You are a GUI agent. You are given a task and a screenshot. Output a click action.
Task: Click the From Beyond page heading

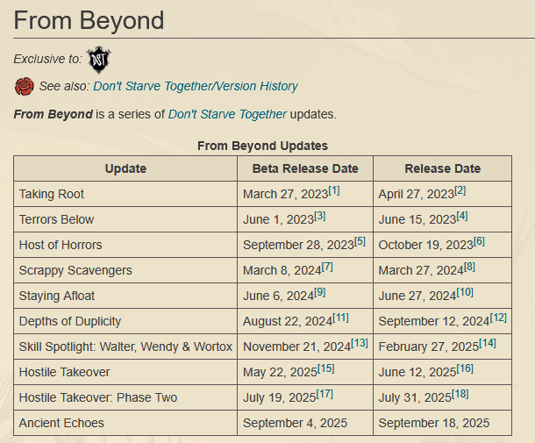[x=89, y=20]
